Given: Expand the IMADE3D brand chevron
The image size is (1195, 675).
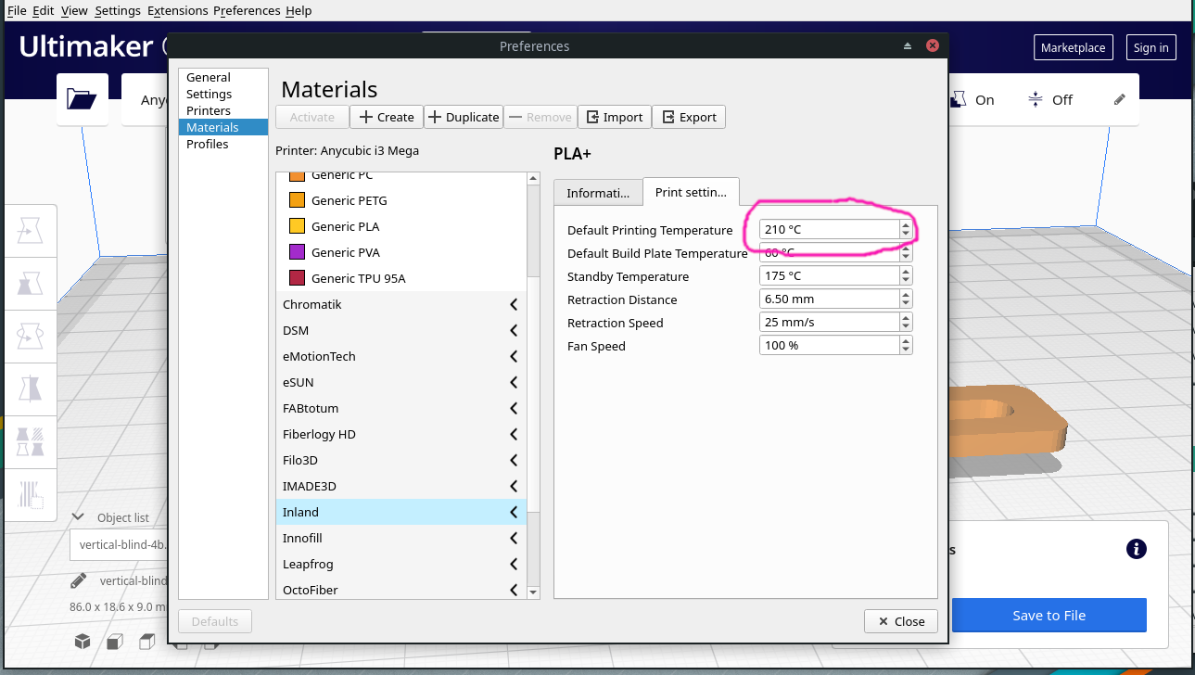Looking at the screenshot, I should 514,486.
